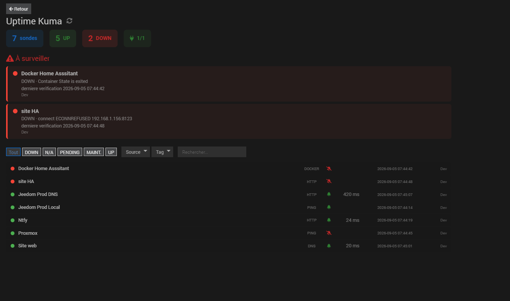Open the Tag dropdown
This screenshot has height=301, width=510.
(x=162, y=152)
